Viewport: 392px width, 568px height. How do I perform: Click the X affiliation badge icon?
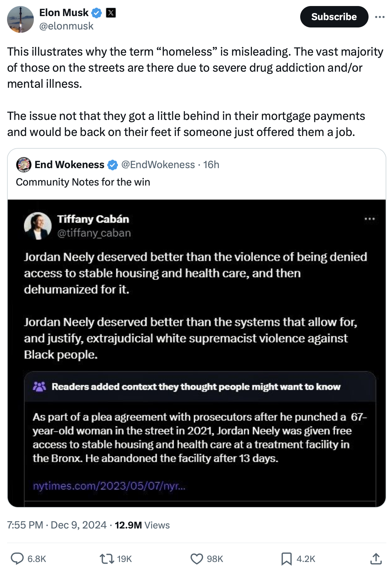[x=111, y=13]
